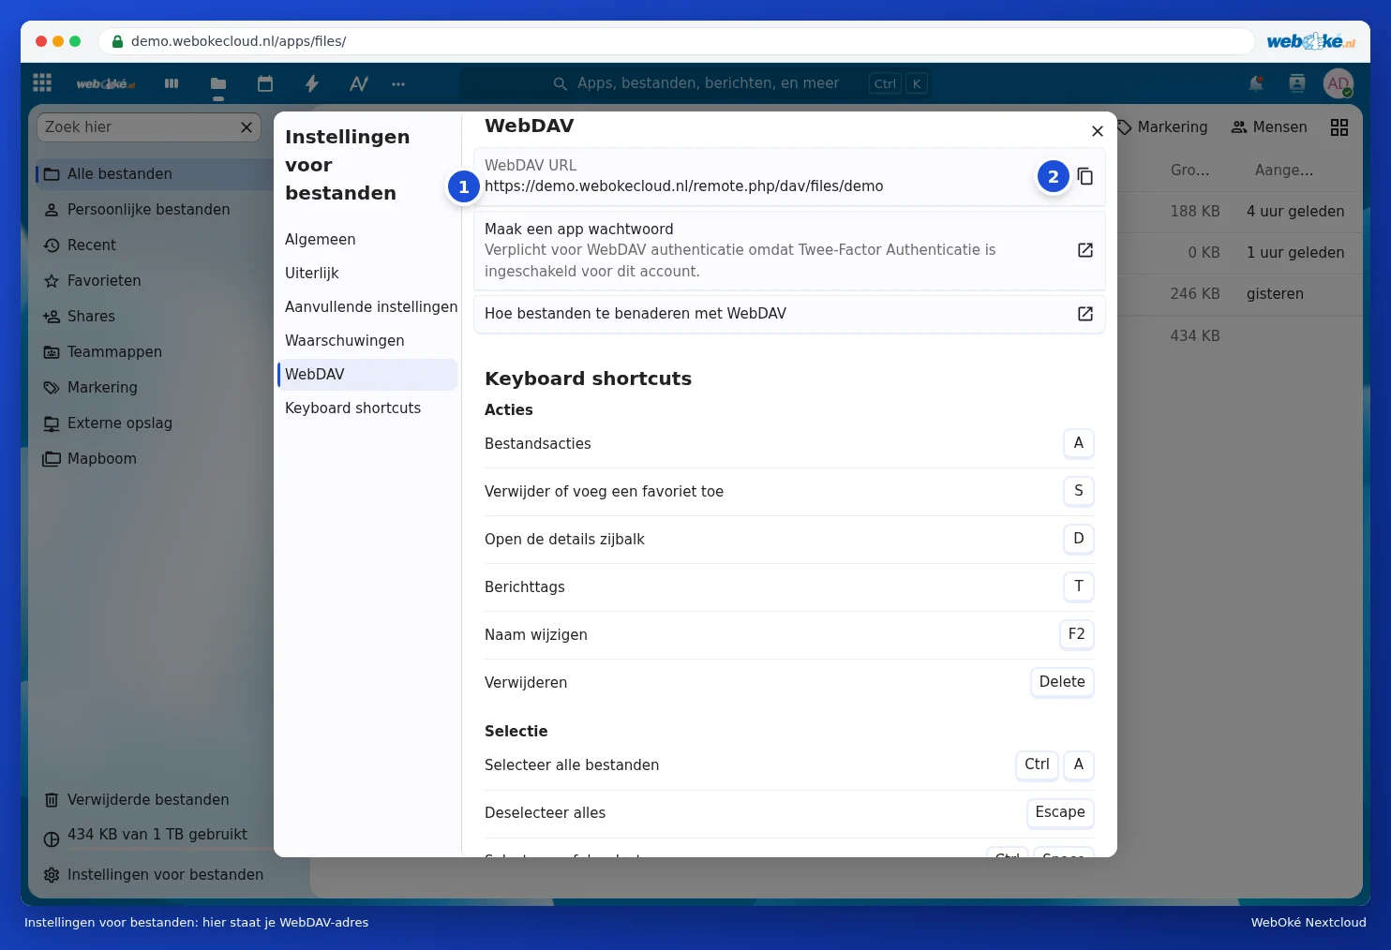Open the Shares view
This screenshot has height=950, width=1391.
pyautogui.click(x=154, y=317)
